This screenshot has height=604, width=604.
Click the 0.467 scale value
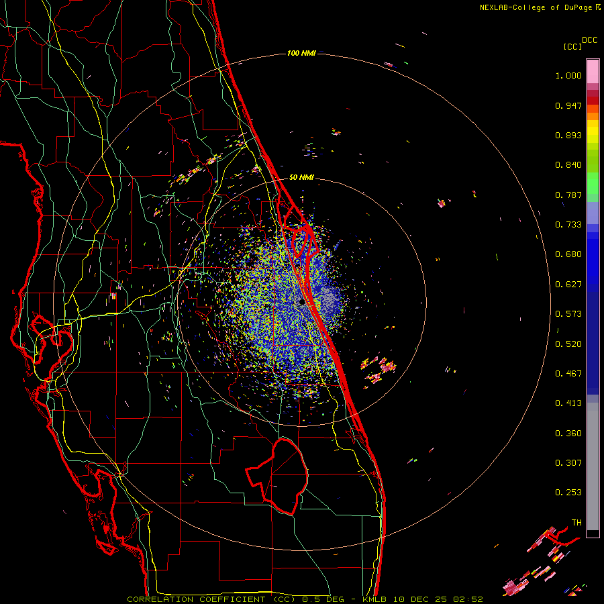568,374
